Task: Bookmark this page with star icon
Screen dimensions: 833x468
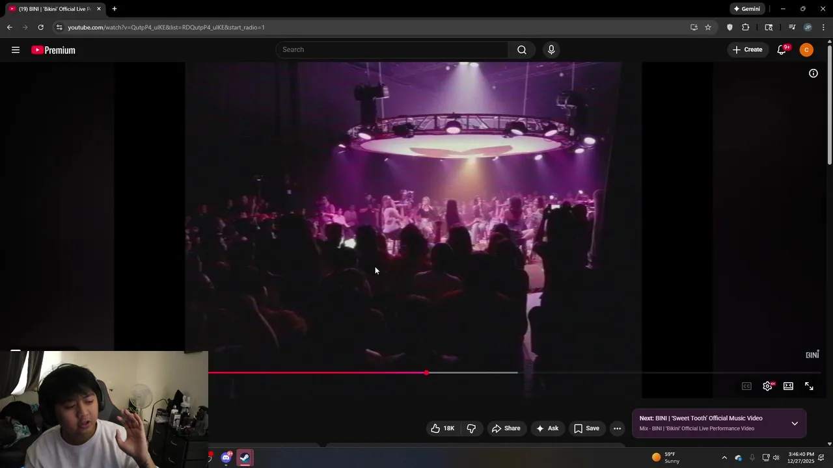Action: pyautogui.click(x=708, y=27)
